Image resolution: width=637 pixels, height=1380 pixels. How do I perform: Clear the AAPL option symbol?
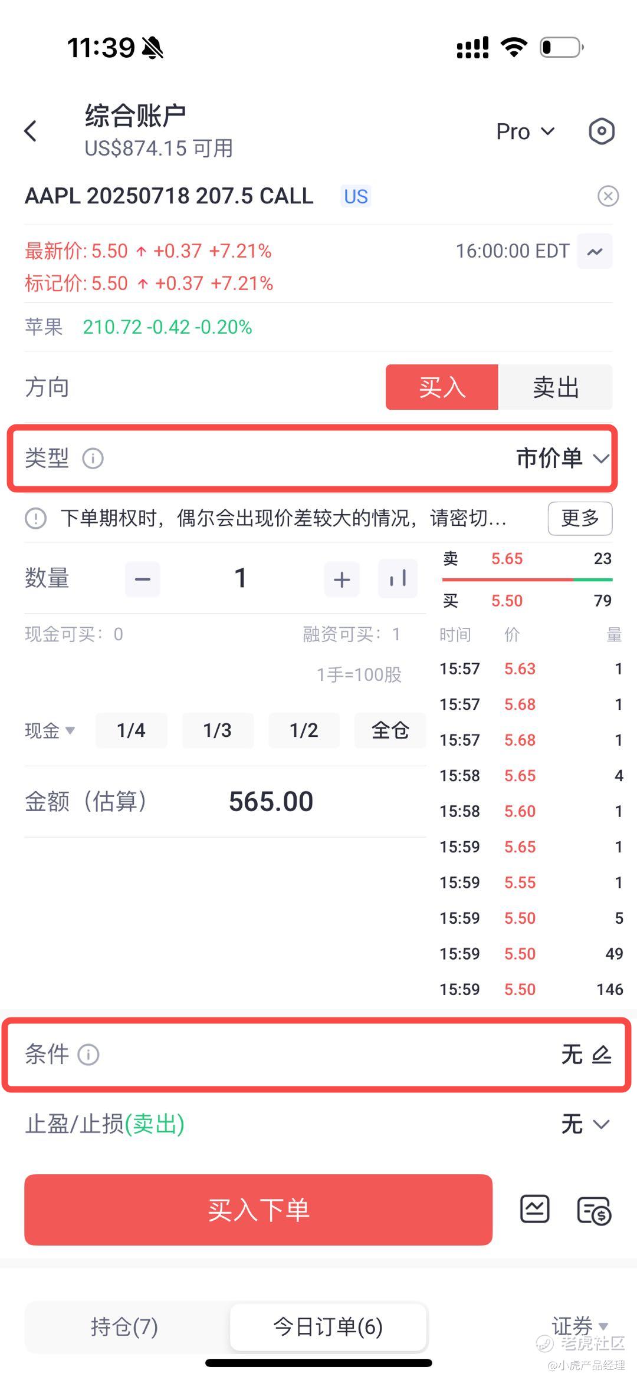(608, 196)
